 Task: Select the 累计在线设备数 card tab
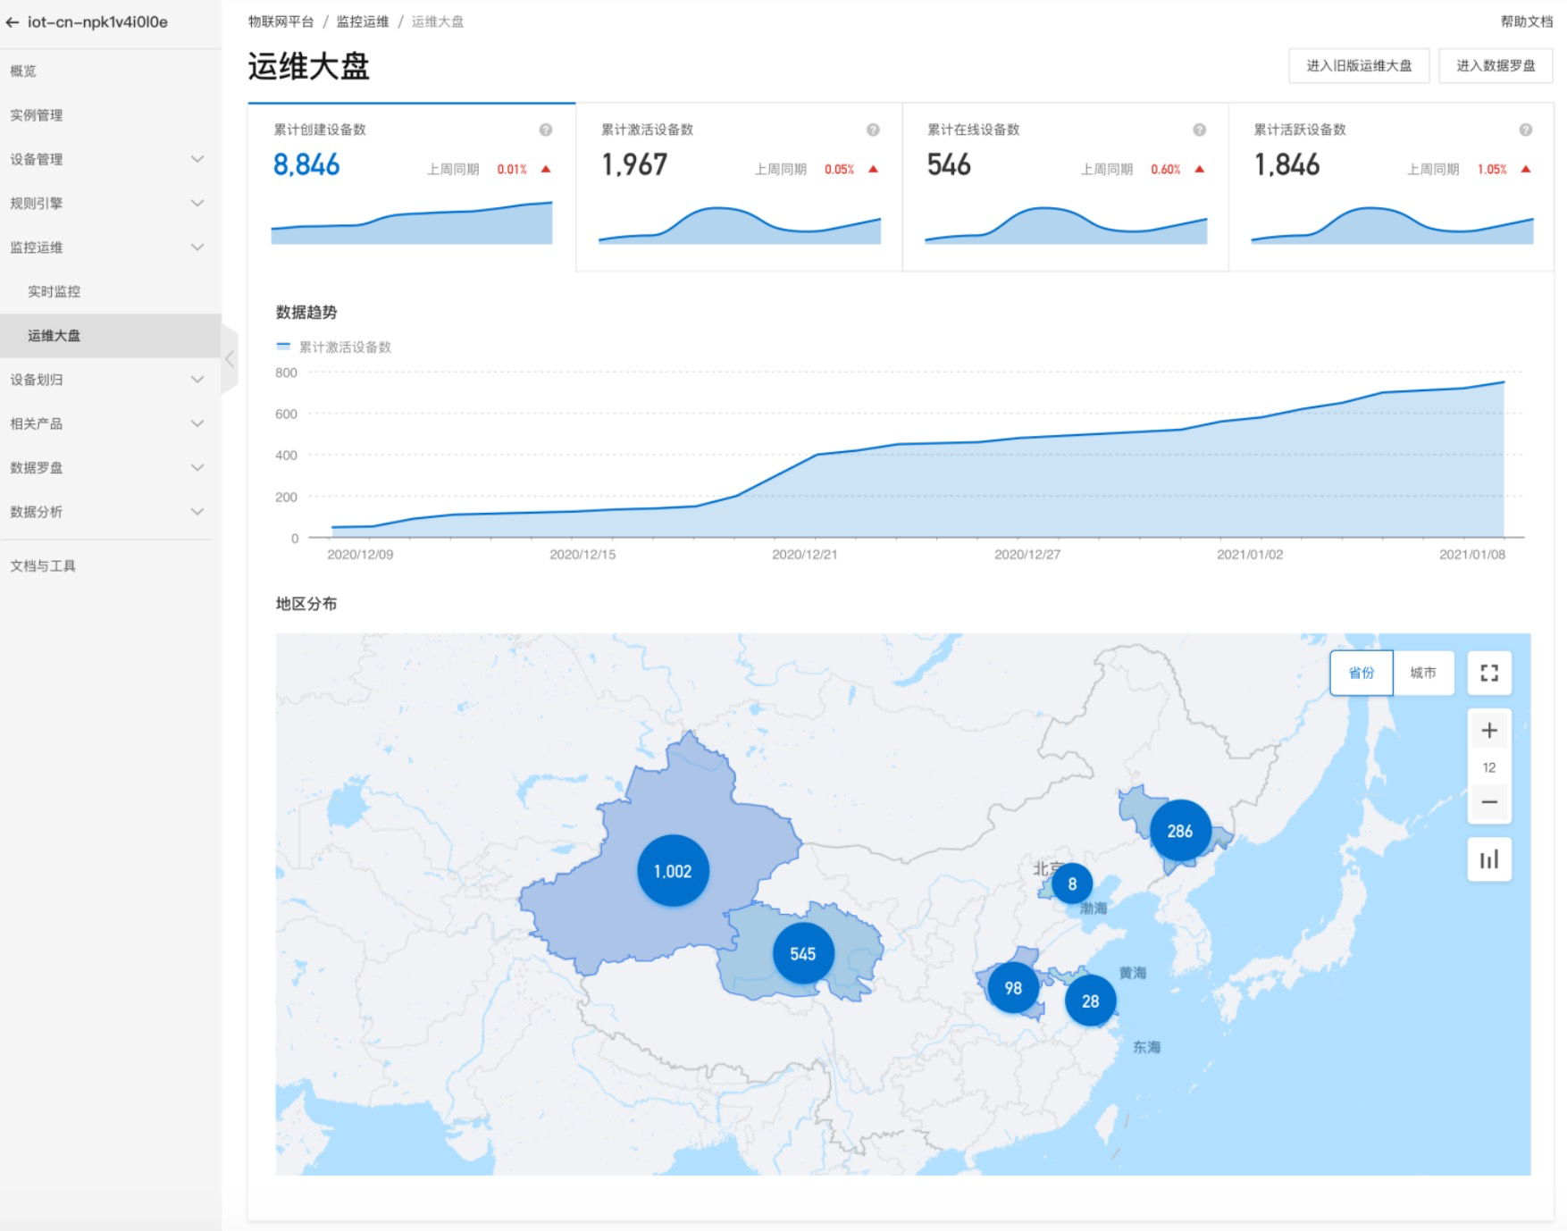(x=1065, y=187)
